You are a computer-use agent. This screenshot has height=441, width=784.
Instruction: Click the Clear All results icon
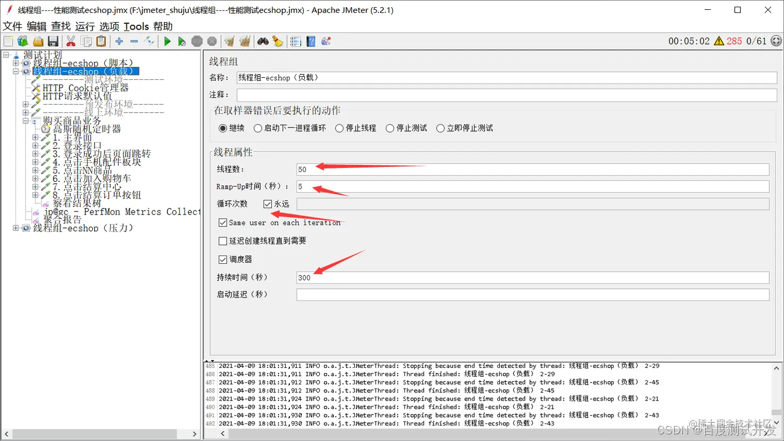point(245,41)
